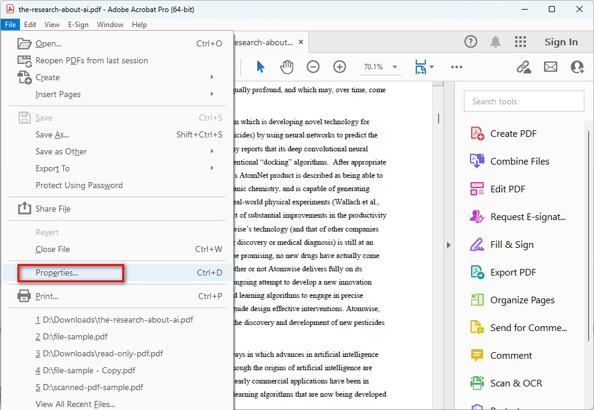The image size is (594, 410).
Task: Open the more tools ellipsis
Action: [457, 67]
